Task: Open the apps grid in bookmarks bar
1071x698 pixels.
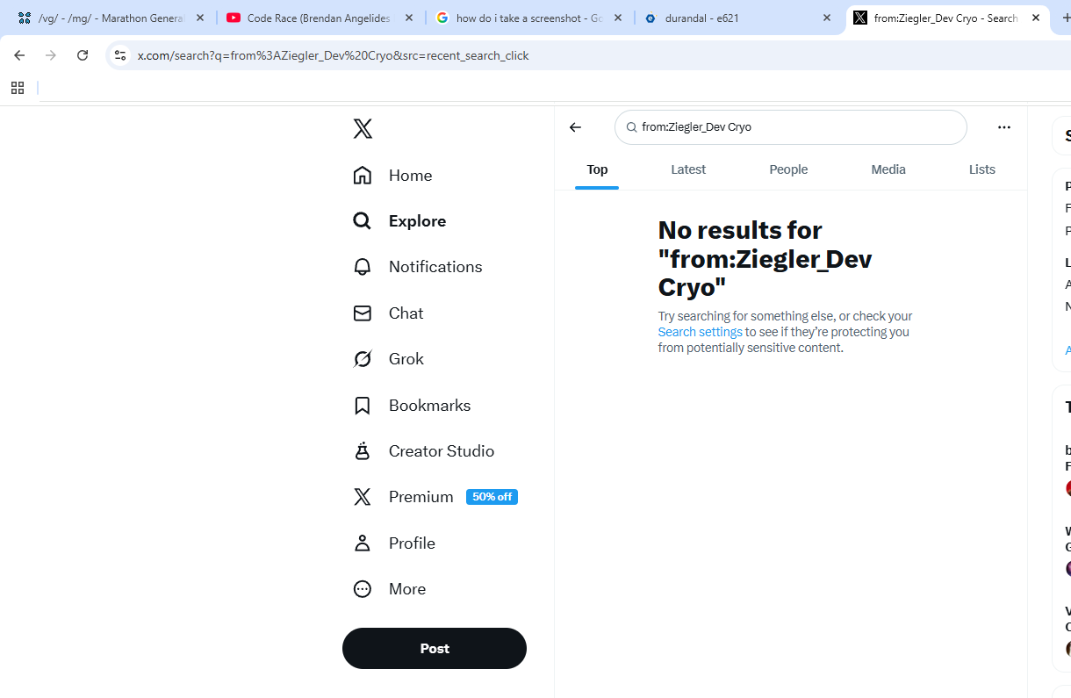Action: pyautogui.click(x=18, y=88)
